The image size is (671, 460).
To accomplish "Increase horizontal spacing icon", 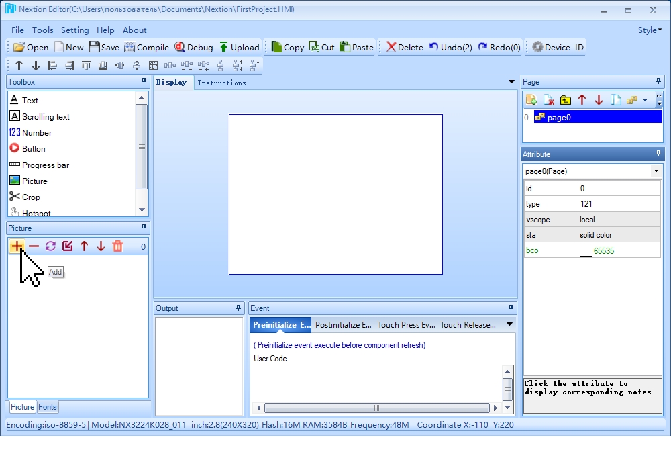I will point(187,66).
